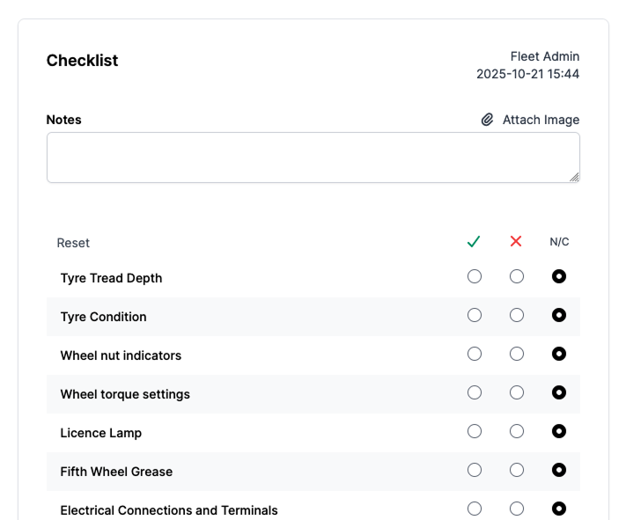Click the paperclip attach icon
The image size is (626, 520).
click(487, 120)
